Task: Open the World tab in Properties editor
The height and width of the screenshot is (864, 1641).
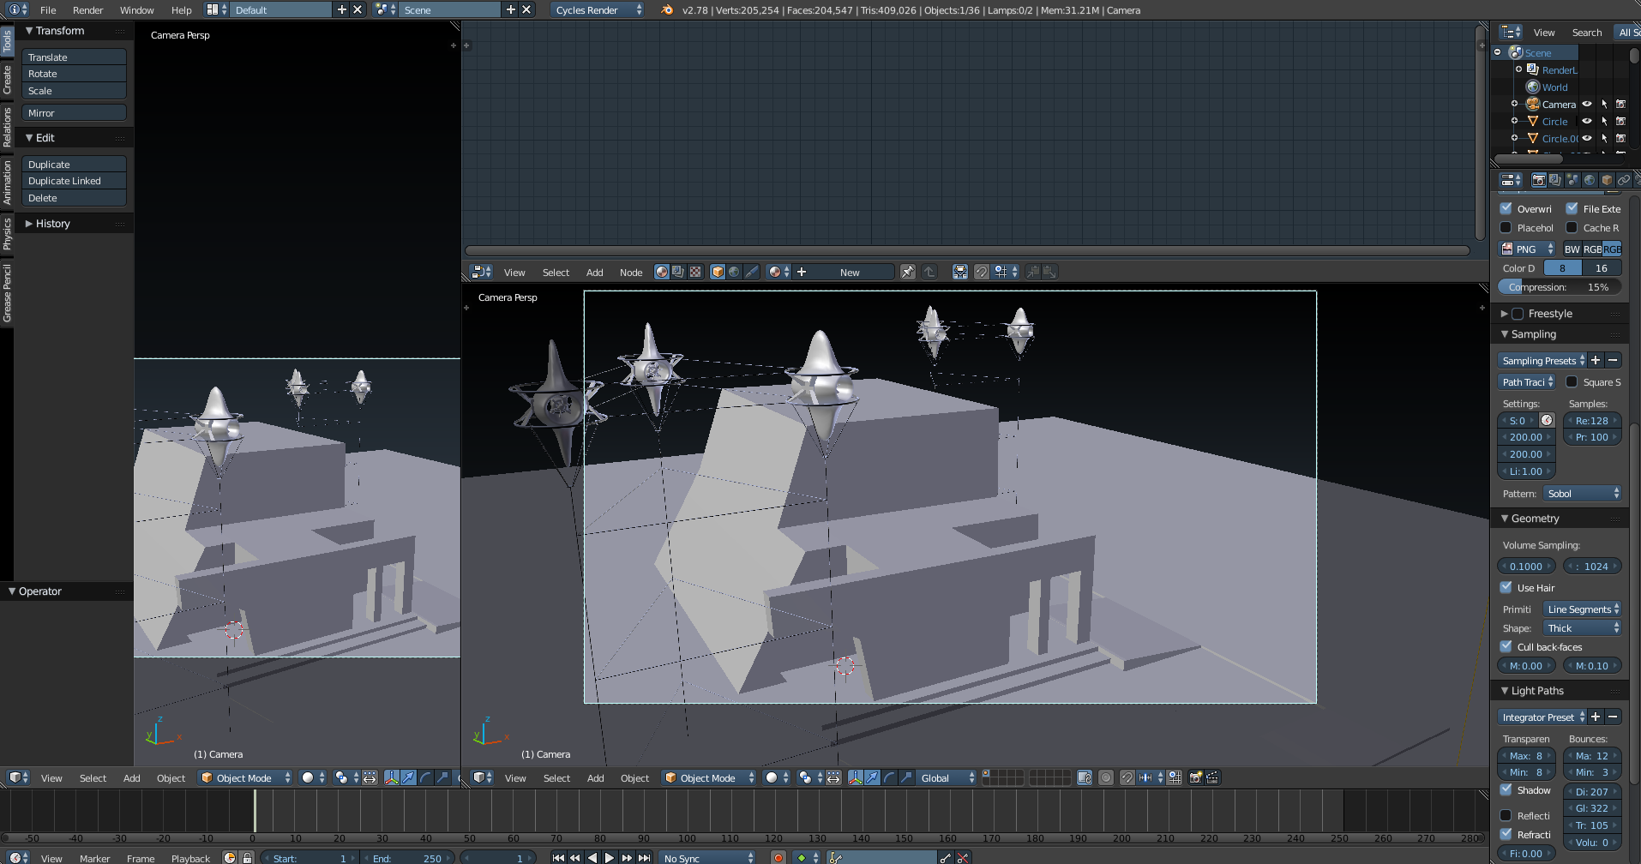Action: coord(1590,180)
